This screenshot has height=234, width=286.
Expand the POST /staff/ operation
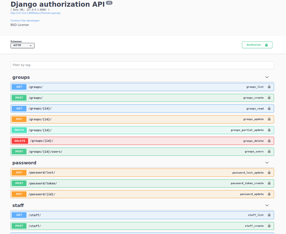coord(142,226)
